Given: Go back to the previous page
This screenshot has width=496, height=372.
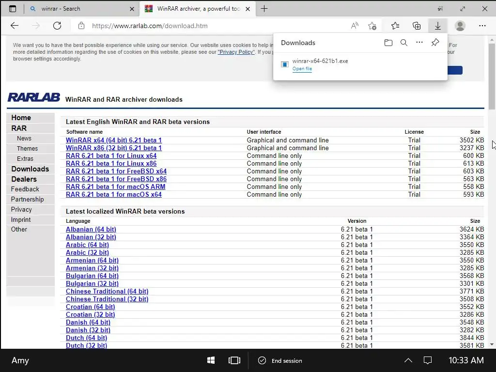Looking at the screenshot, I should (15, 26).
